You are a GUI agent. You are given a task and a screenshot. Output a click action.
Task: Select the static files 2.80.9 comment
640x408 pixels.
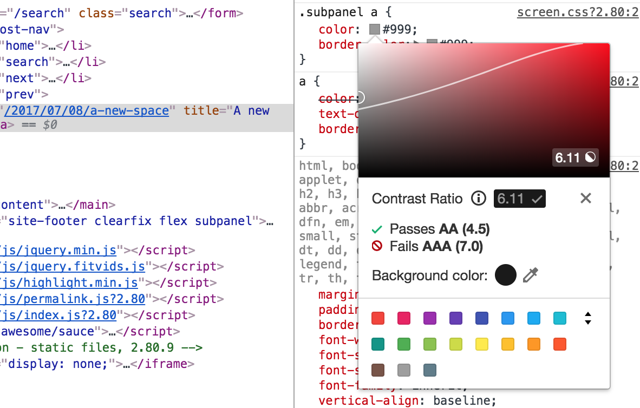point(101,347)
